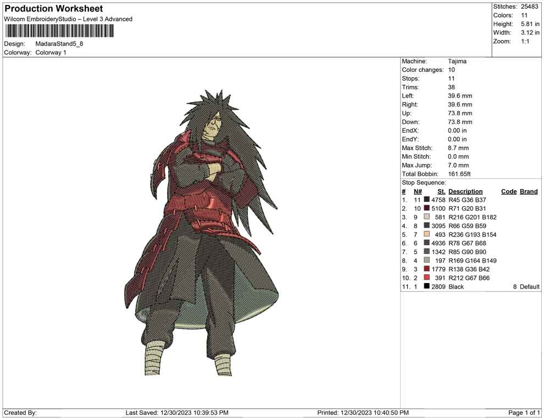Viewport: 544px width, 418px height.
Task: Click the Height value 5.81 in
Action: (x=530, y=24)
